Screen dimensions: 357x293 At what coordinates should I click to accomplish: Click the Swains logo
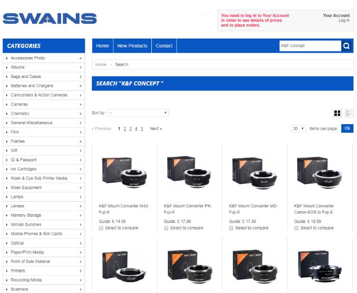click(50, 19)
